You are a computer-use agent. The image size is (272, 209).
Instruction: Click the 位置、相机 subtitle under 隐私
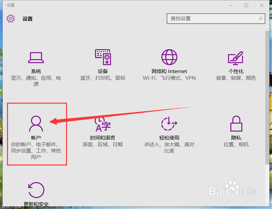click(236, 145)
